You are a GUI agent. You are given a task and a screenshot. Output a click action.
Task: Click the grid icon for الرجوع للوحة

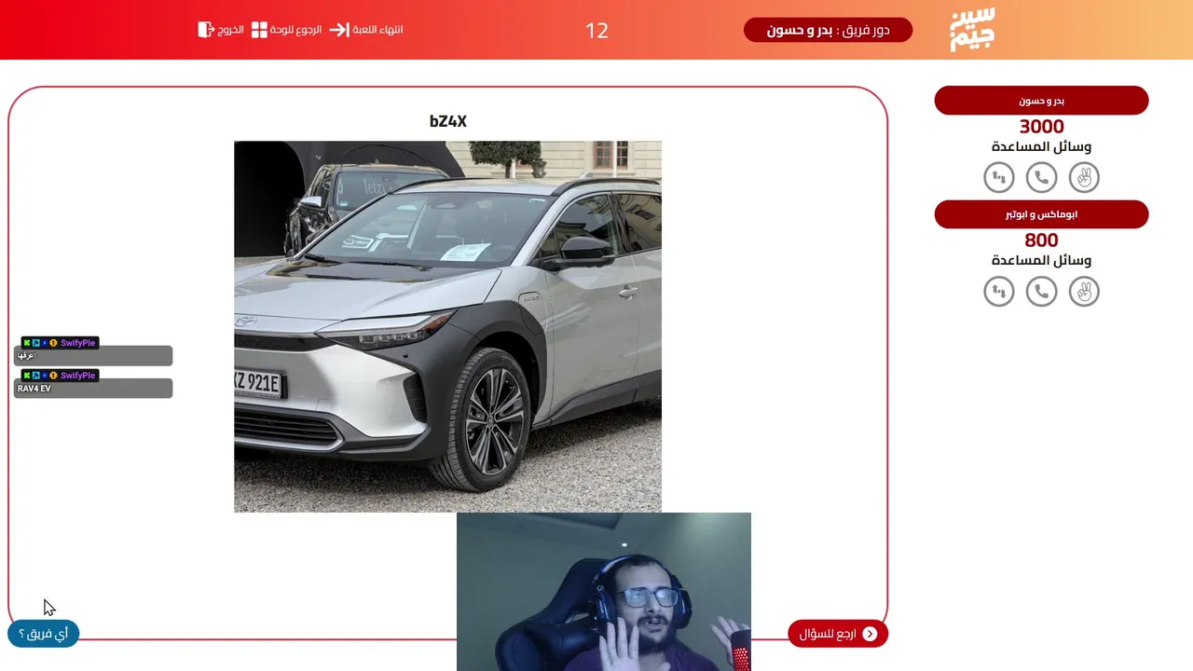[x=259, y=30]
